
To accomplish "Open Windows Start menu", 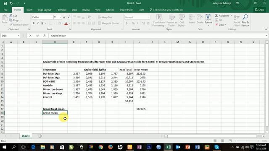I will (x=4, y=147).
